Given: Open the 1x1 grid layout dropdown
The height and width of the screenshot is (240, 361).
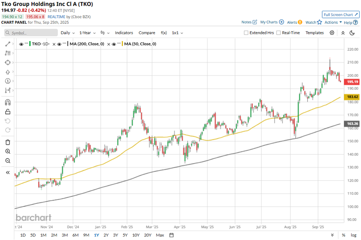Looking at the screenshot, I should pyautogui.click(x=177, y=33).
